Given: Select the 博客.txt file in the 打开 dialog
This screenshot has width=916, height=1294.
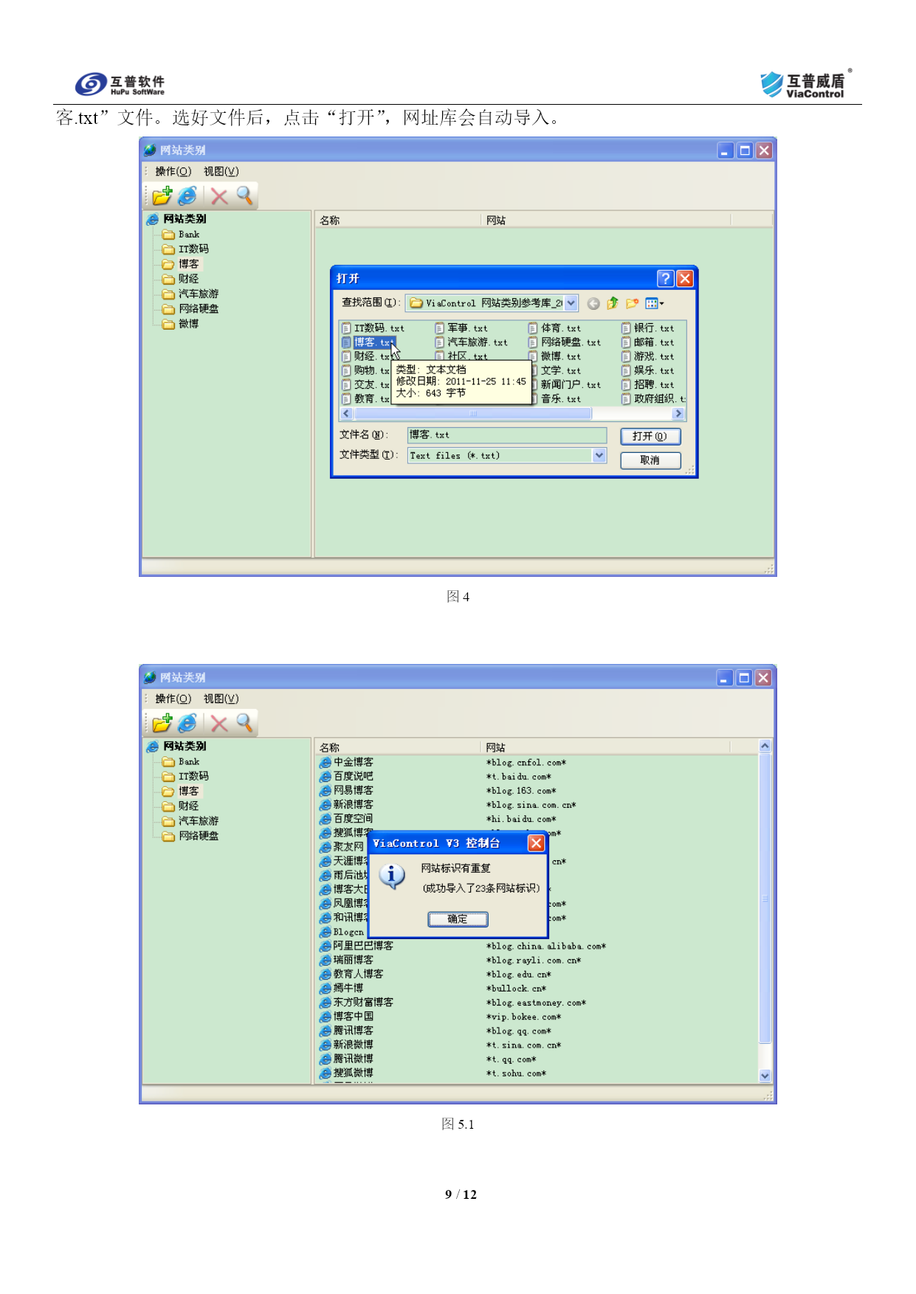Looking at the screenshot, I should (x=368, y=342).
